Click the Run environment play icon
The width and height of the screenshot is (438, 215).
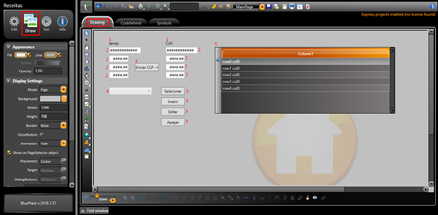click(x=46, y=23)
